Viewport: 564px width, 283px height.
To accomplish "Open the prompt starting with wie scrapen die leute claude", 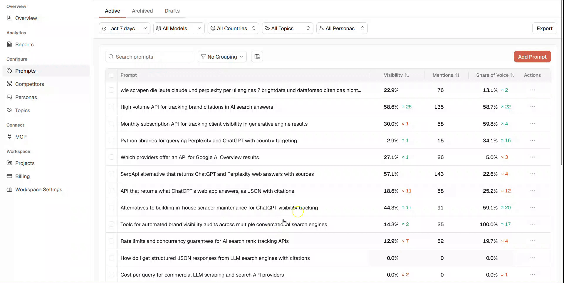I will pos(241,90).
